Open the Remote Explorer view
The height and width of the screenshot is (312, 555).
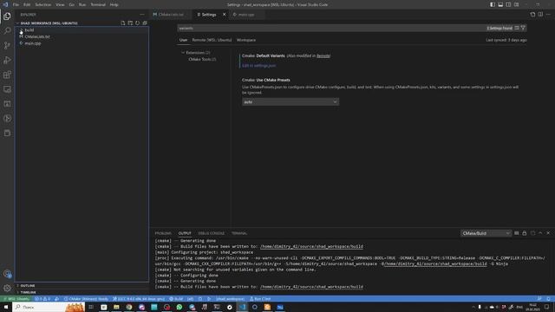coord(7,89)
